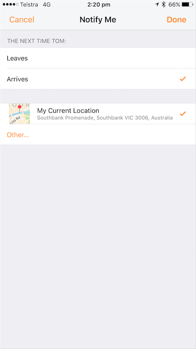The image size is (196, 349).
Task: Choose My Current Location row
Action: click(98, 114)
